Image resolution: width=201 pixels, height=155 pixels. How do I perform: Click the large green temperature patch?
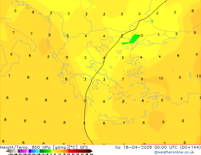[x=133, y=39]
